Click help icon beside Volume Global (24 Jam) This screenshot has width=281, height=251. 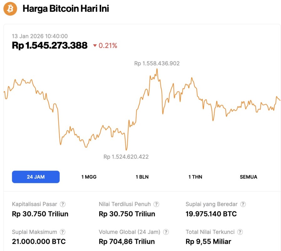pos(166,232)
